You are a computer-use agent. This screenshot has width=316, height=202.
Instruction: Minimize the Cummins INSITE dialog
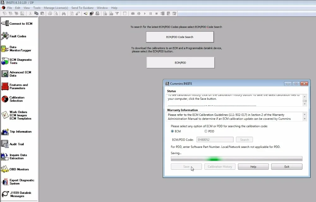(288, 84)
